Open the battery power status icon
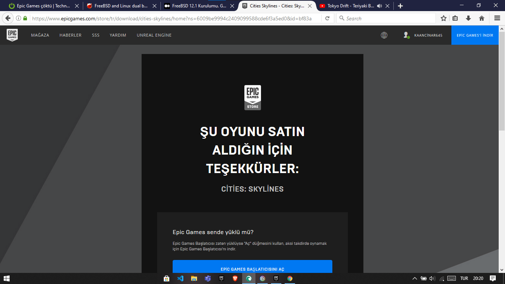 tap(424, 278)
